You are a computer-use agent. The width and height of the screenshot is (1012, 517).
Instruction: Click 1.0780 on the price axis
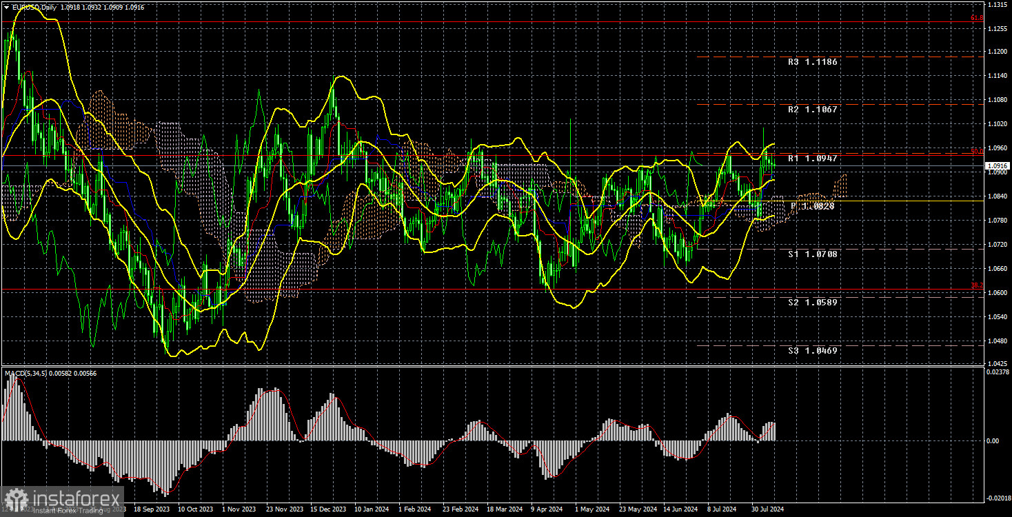click(998, 221)
